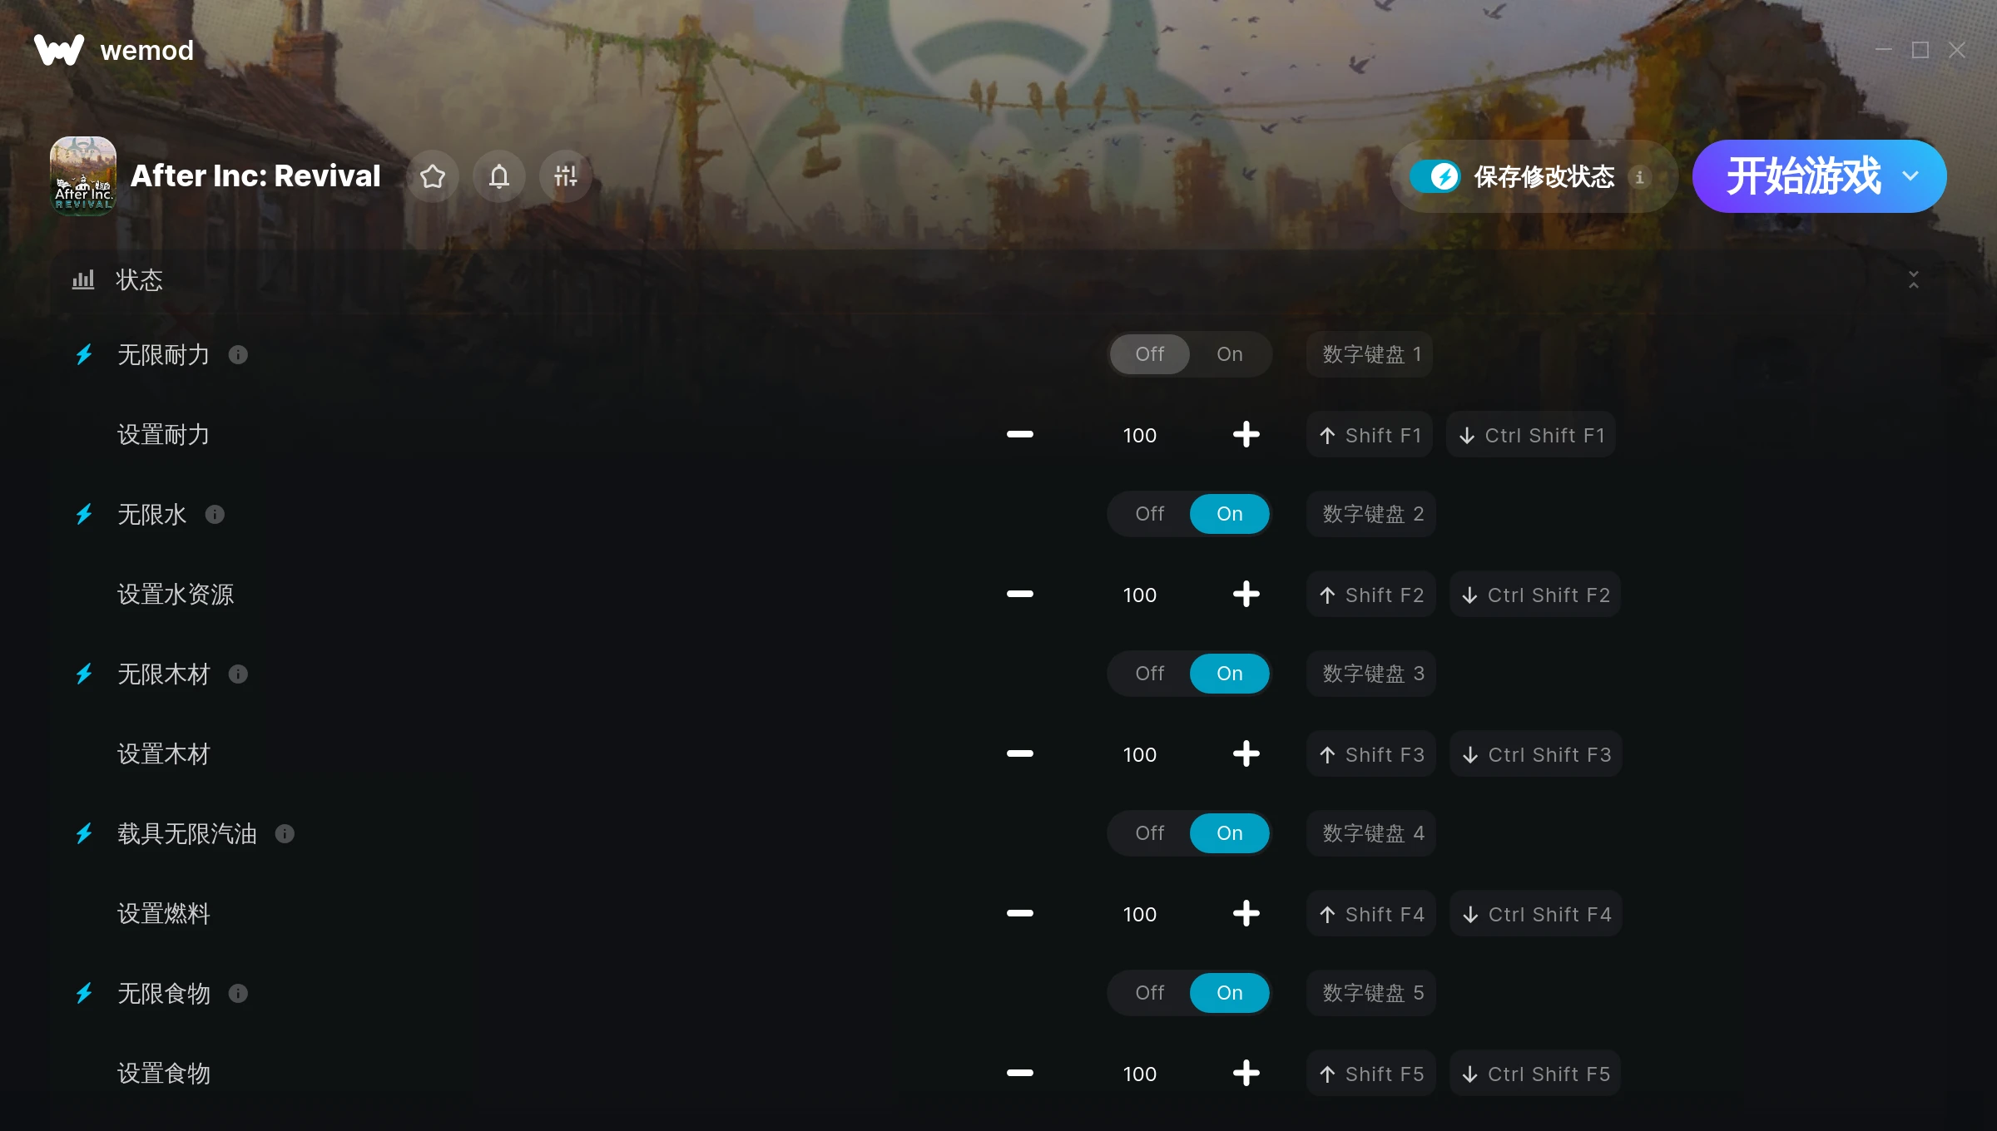Turn On the 无限耐力 toggle
The width and height of the screenshot is (1997, 1131).
(1230, 354)
